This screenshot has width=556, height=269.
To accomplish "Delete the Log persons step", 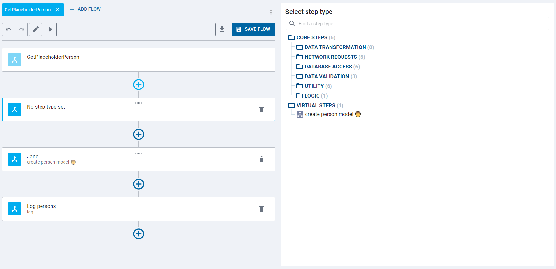I will 261,209.
